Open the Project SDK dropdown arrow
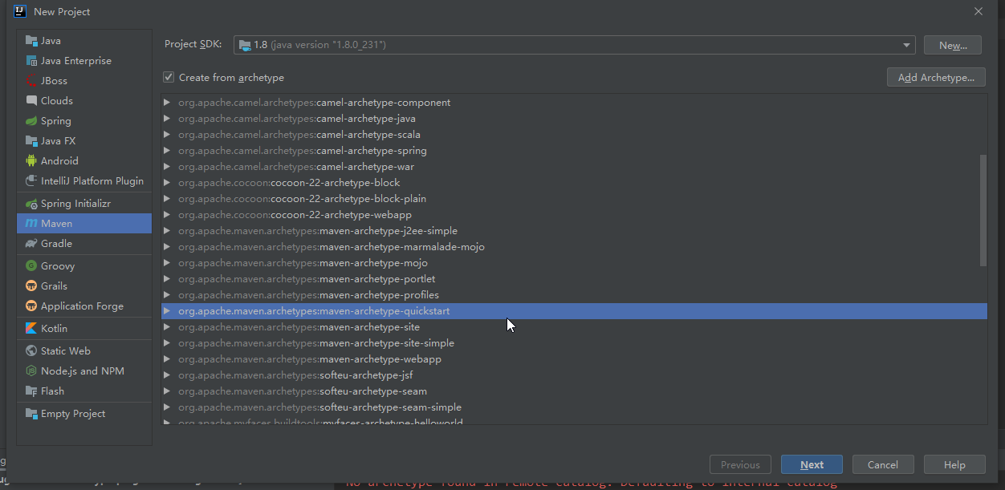The width and height of the screenshot is (1005, 490). pos(906,45)
